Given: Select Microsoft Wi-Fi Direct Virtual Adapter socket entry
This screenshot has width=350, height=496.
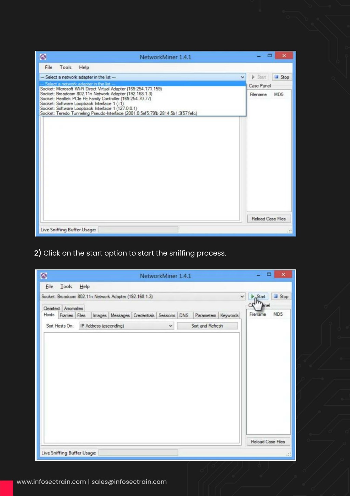Looking at the screenshot, I should [x=143, y=89].
